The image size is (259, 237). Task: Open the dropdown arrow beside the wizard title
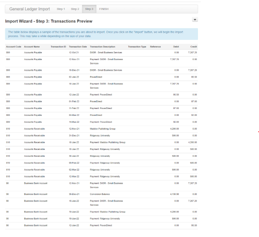tap(195, 19)
